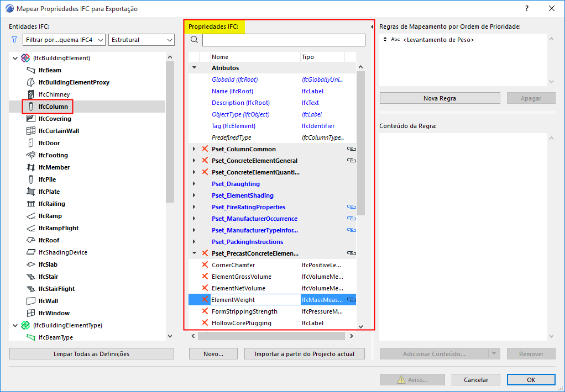The width and height of the screenshot is (565, 392).
Task: Open the Adicionar Conteúdo dropdown arrow
Action: [x=494, y=354]
